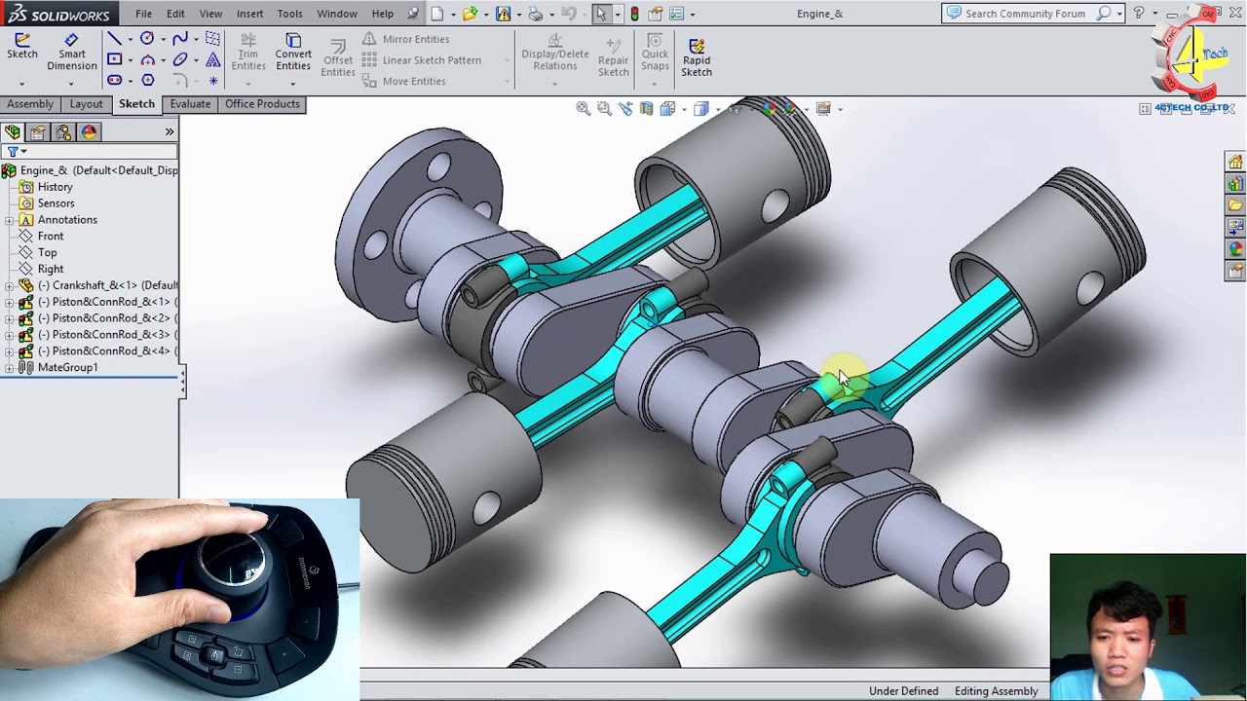This screenshot has width=1247, height=701.
Task: Click Trim Entities tool
Action: (x=248, y=53)
